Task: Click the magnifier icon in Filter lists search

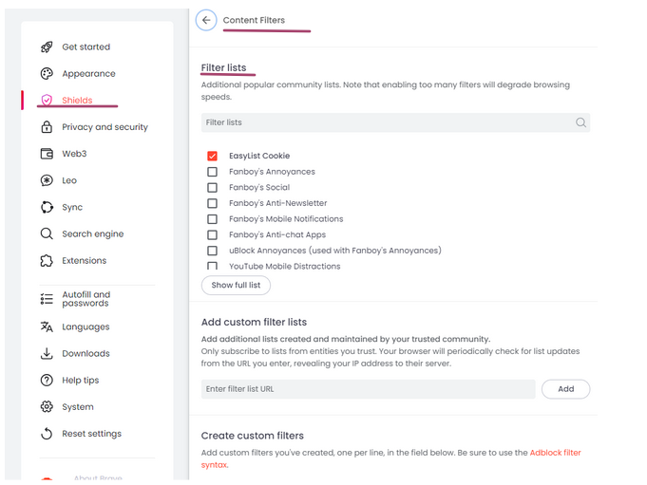Action: (x=580, y=122)
